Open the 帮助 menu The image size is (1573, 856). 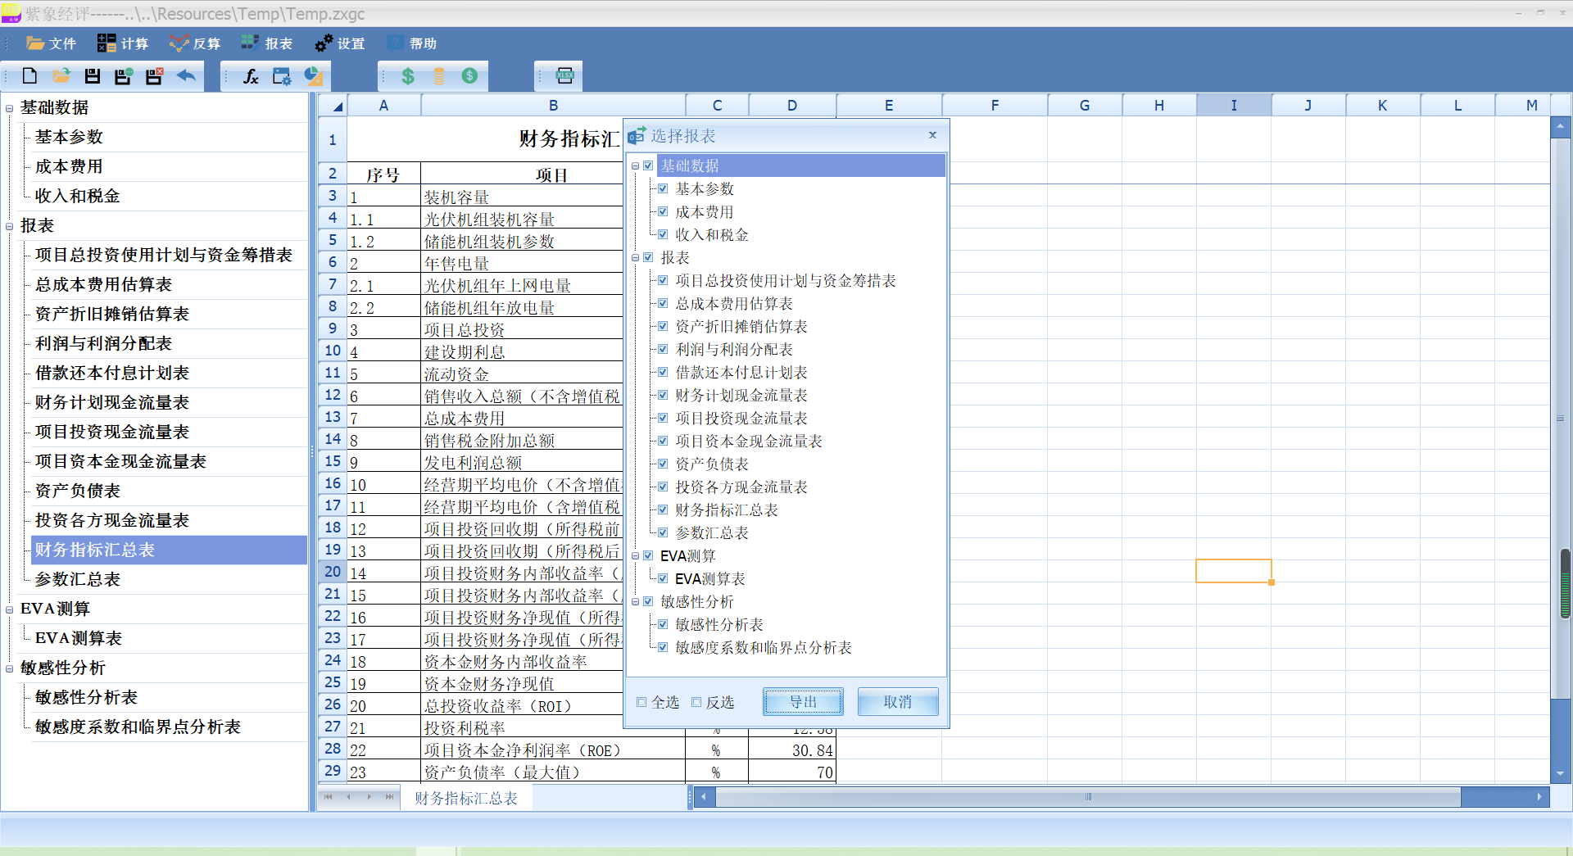412,43
